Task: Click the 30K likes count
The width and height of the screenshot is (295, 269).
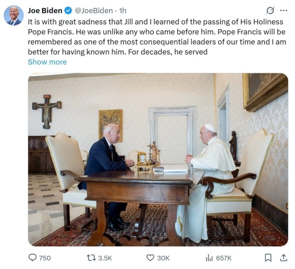Action: [x=163, y=258]
